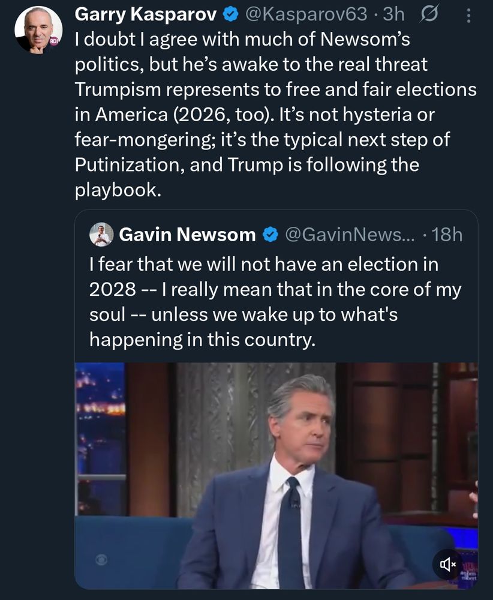Open the 3h timestamp link

(394, 14)
